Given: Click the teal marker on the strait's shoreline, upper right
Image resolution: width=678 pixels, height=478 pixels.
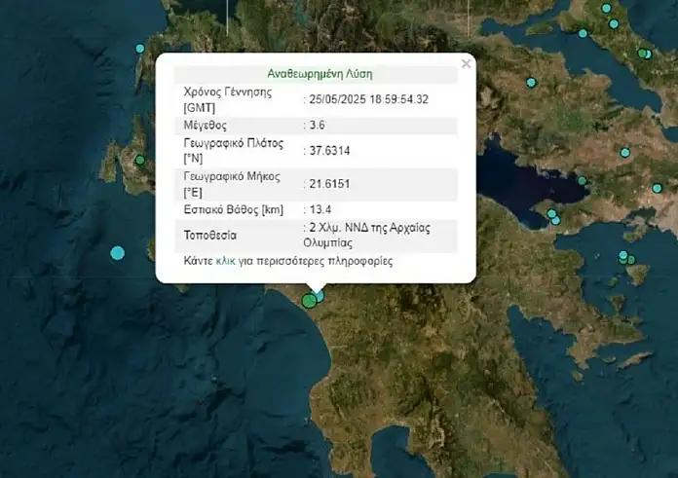Looking at the screenshot, I should click(584, 34).
